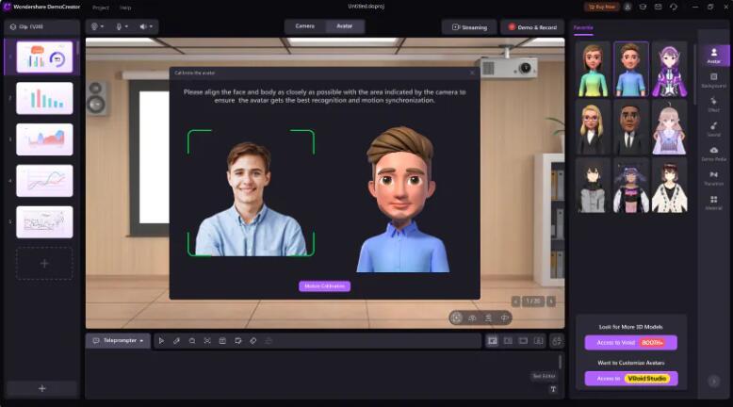Screen dimensions: 733x407
Task: Select the female avatar in green sweater
Action: 593,69
